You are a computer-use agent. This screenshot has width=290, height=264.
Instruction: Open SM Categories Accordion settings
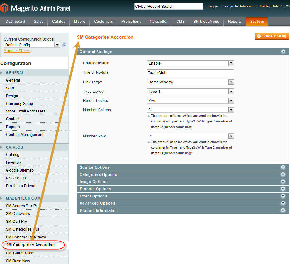(34, 245)
